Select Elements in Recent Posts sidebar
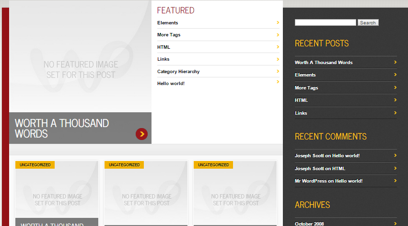This screenshot has height=226, width=408. pyautogui.click(x=305, y=75)
